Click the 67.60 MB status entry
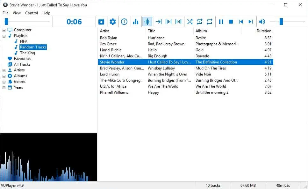This screenshot has width=308, height=189. pos(248,185)
